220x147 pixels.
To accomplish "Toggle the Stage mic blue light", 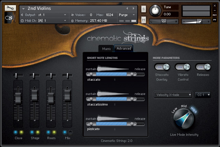I will 32,132.
